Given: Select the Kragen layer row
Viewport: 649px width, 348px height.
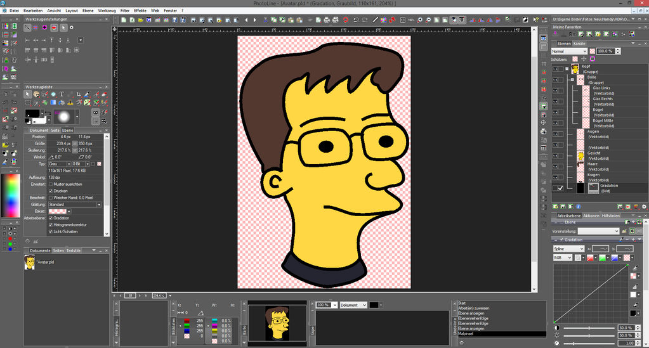Looking at the screenshot, I should tap(600, 177).
